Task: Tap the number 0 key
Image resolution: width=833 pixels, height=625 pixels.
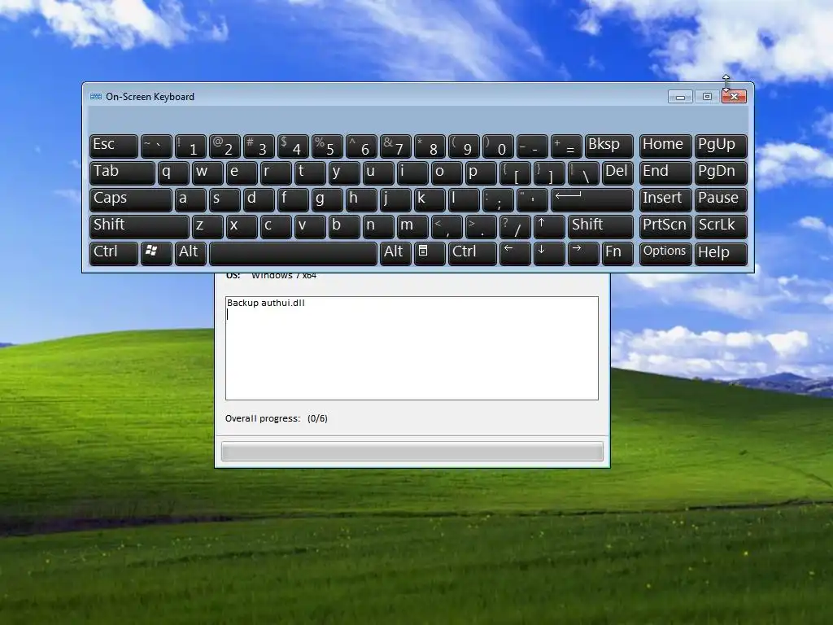Action: tap(498, 146)
